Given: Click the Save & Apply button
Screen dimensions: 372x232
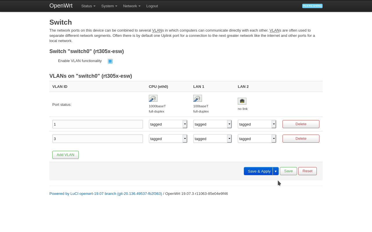Looking at the screenshot, I should coord(258,171).
